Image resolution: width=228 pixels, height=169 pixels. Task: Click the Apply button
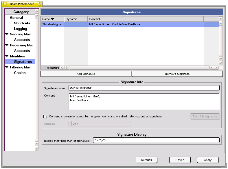207,160
